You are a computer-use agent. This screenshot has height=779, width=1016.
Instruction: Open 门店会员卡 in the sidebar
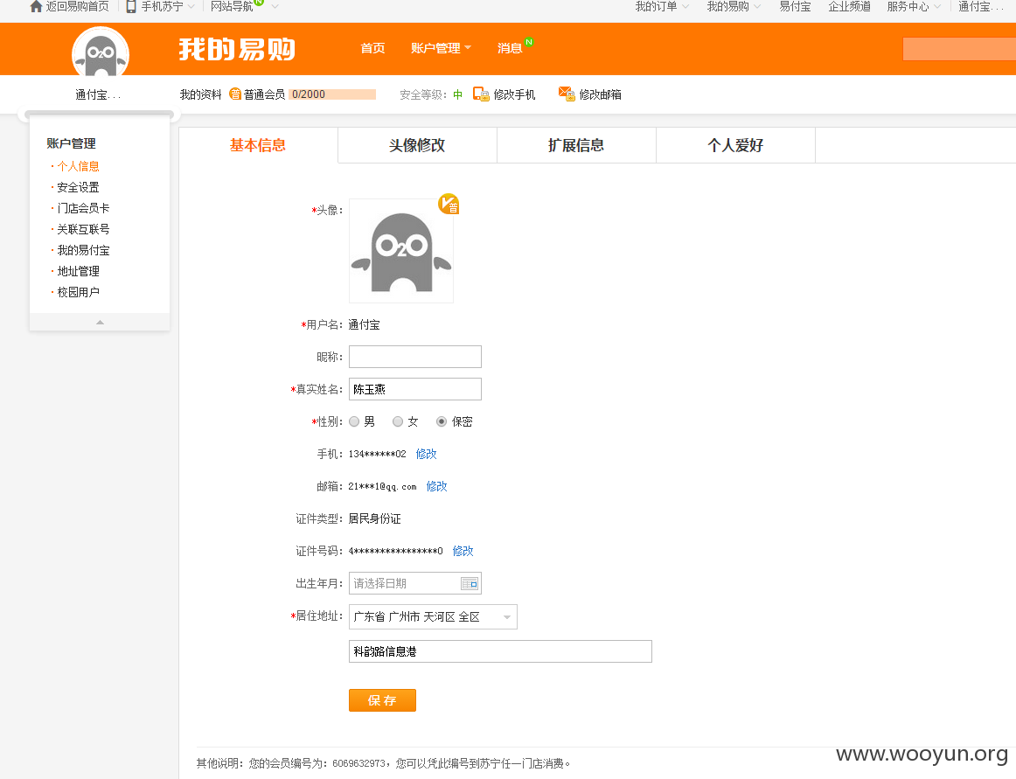click(x=84, y=208)
